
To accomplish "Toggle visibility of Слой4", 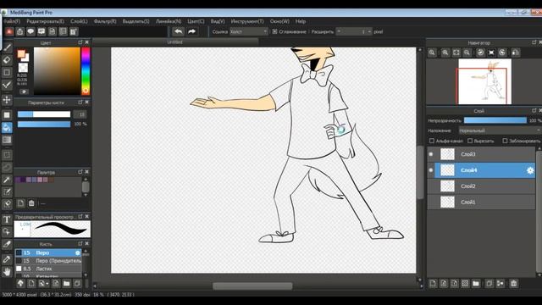I will coord(431,170).
